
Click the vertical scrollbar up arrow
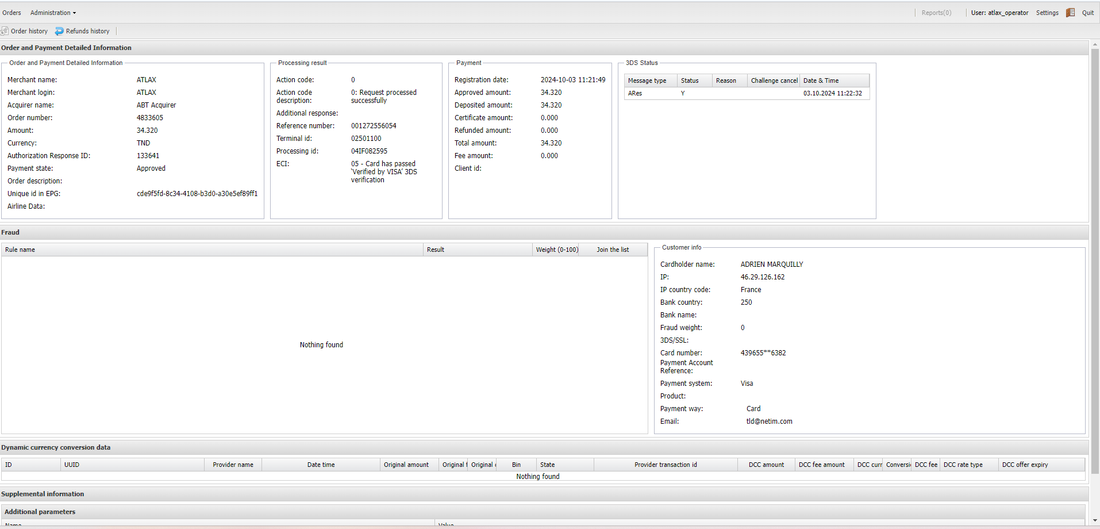1095,44
